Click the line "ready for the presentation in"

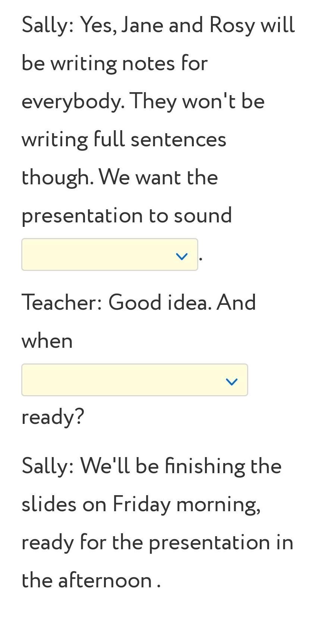pos(158,543)
